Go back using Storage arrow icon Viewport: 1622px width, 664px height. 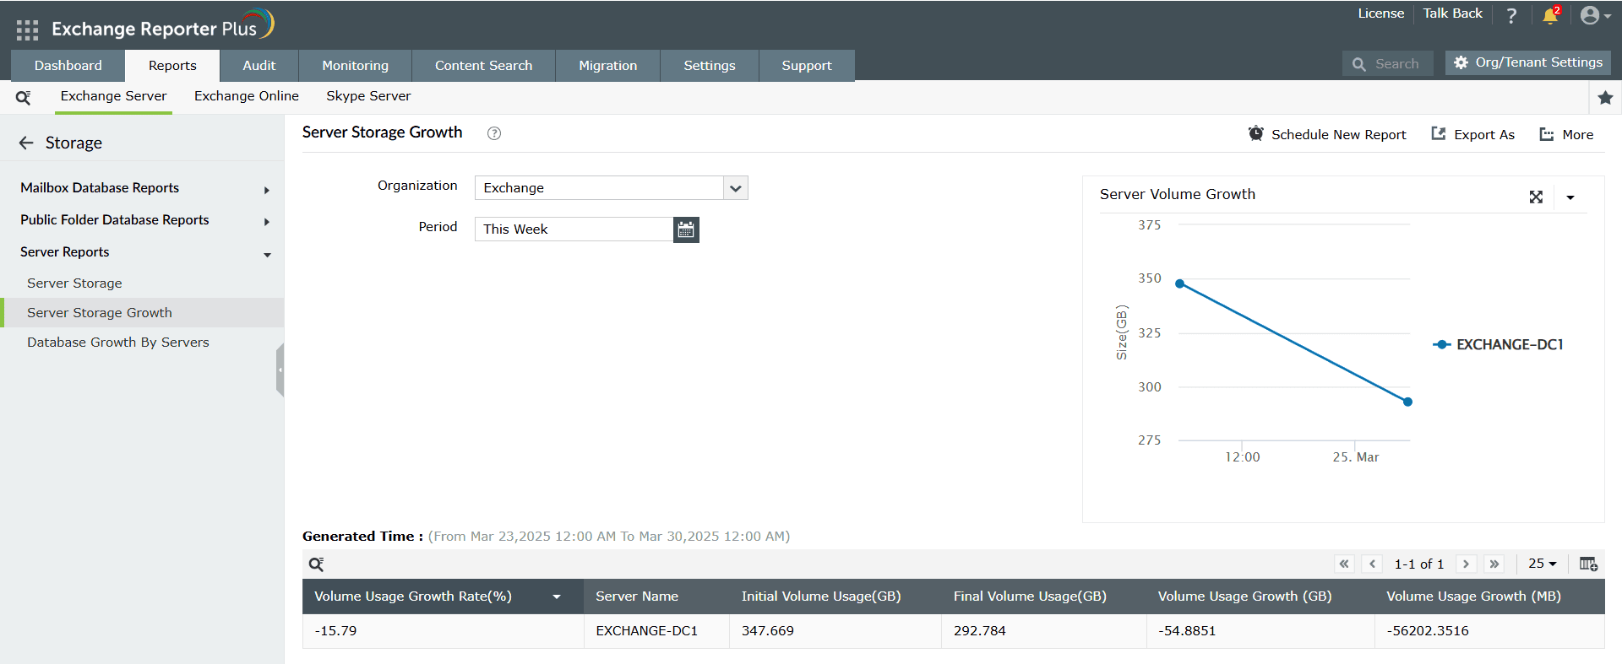click(26, 143)
